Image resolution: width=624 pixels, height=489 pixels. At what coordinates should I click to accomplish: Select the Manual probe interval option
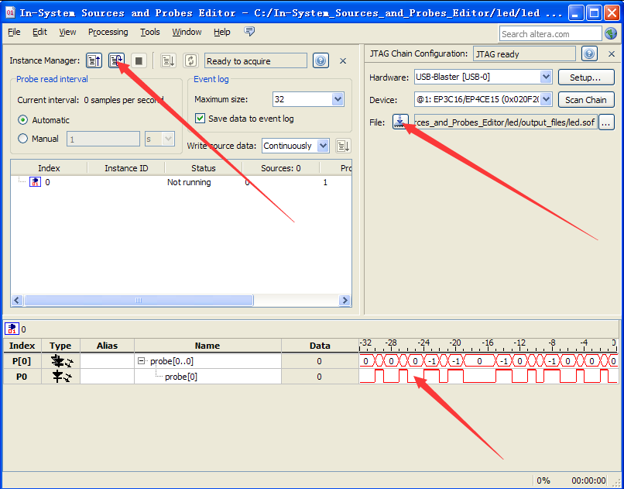point(23,139)
